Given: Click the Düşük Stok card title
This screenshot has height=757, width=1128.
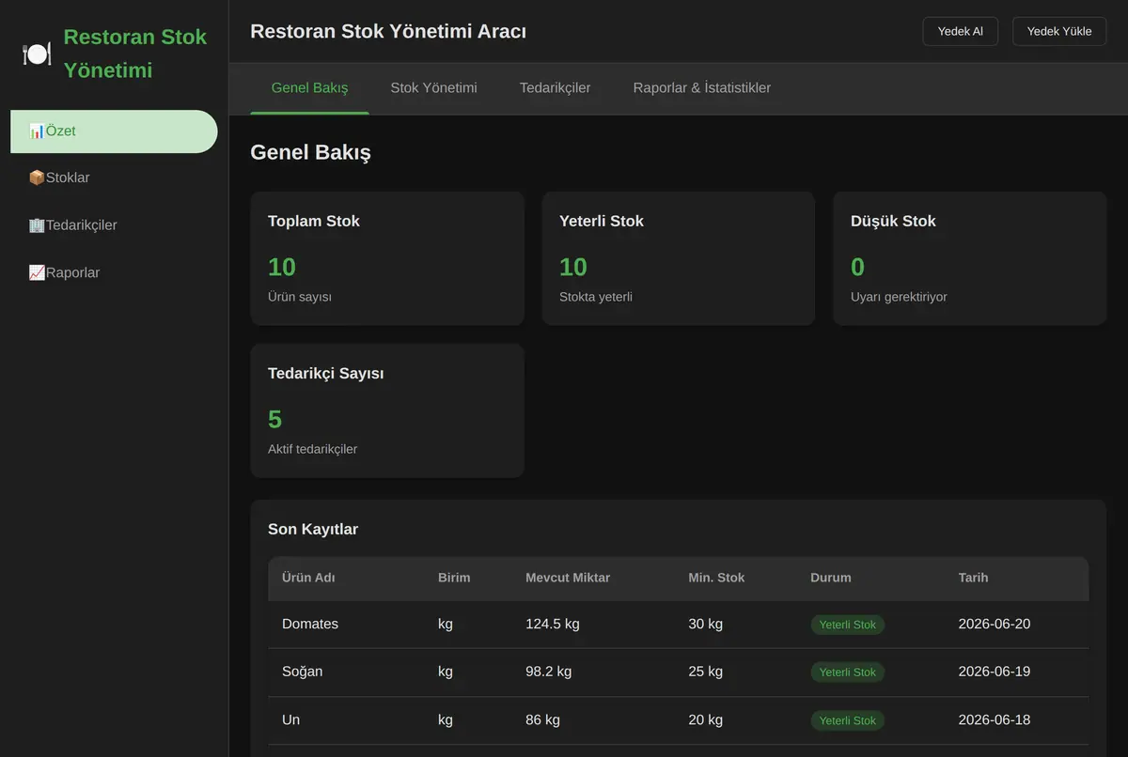Looking at the screenshot, I should tap(893, 222).
